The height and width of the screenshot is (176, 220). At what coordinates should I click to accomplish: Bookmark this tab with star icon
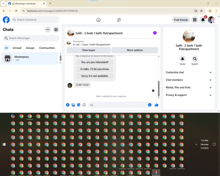click(x=202, y=11)
